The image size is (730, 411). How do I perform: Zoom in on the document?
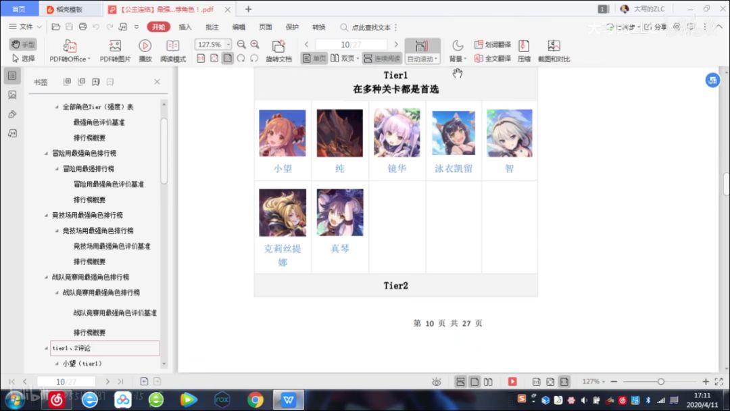255,44
